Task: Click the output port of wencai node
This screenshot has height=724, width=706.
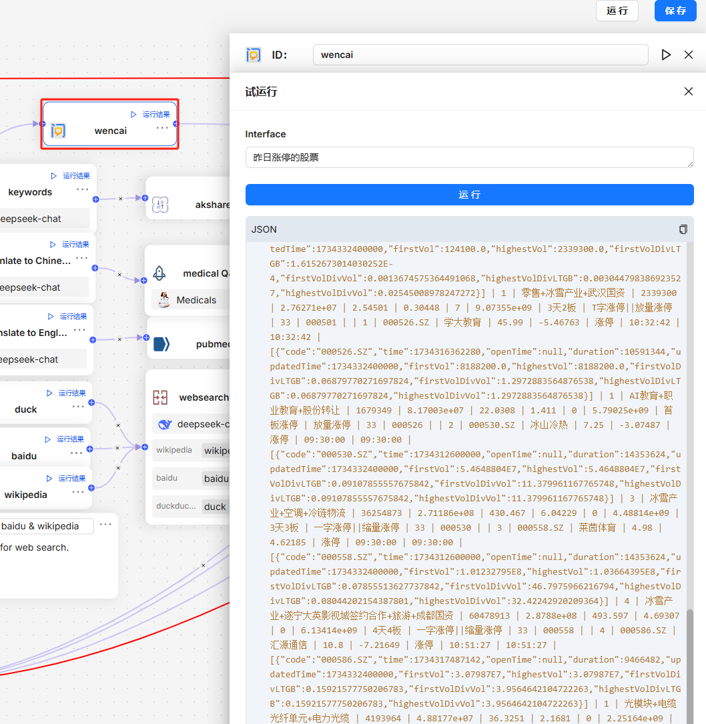Action: (x=176, y=124)
